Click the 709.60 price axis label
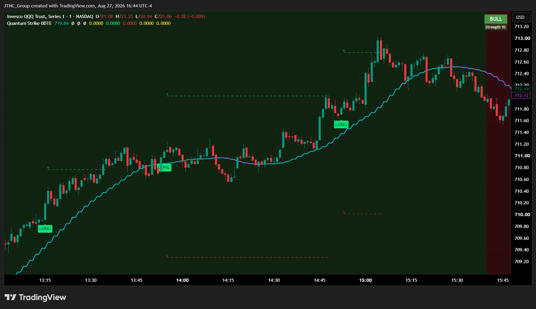536x309 pixels. 522,238
